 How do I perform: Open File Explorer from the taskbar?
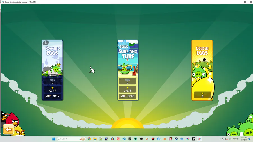tap(95, 139)
